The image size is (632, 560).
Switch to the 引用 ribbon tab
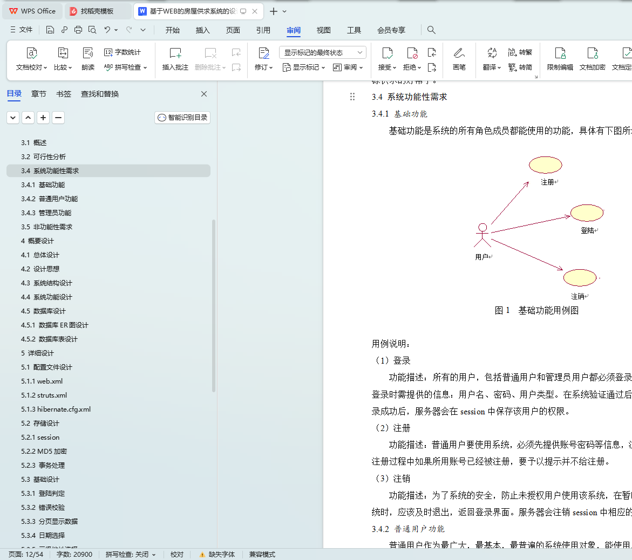(263, 30)
